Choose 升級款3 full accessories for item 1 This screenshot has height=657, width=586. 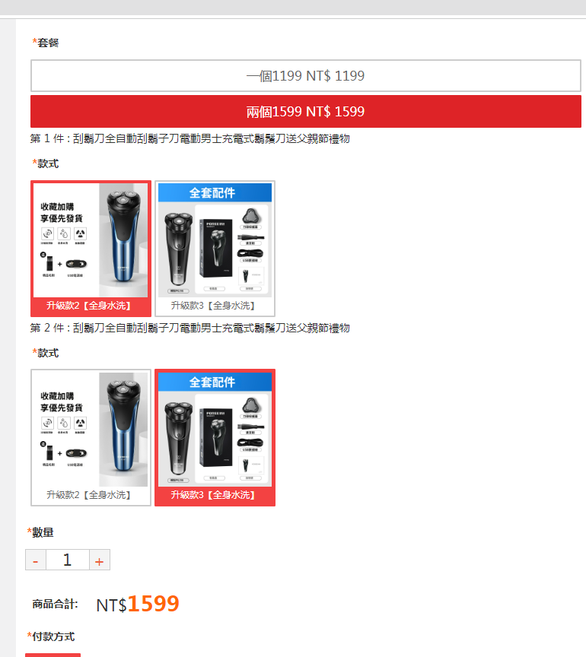click(x=215, y=249)
